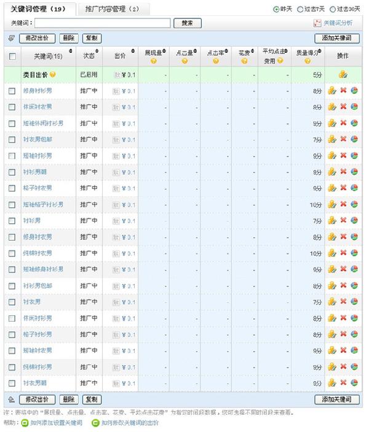
Task: Choose the 过去30天 date range option
Action: 333,9
